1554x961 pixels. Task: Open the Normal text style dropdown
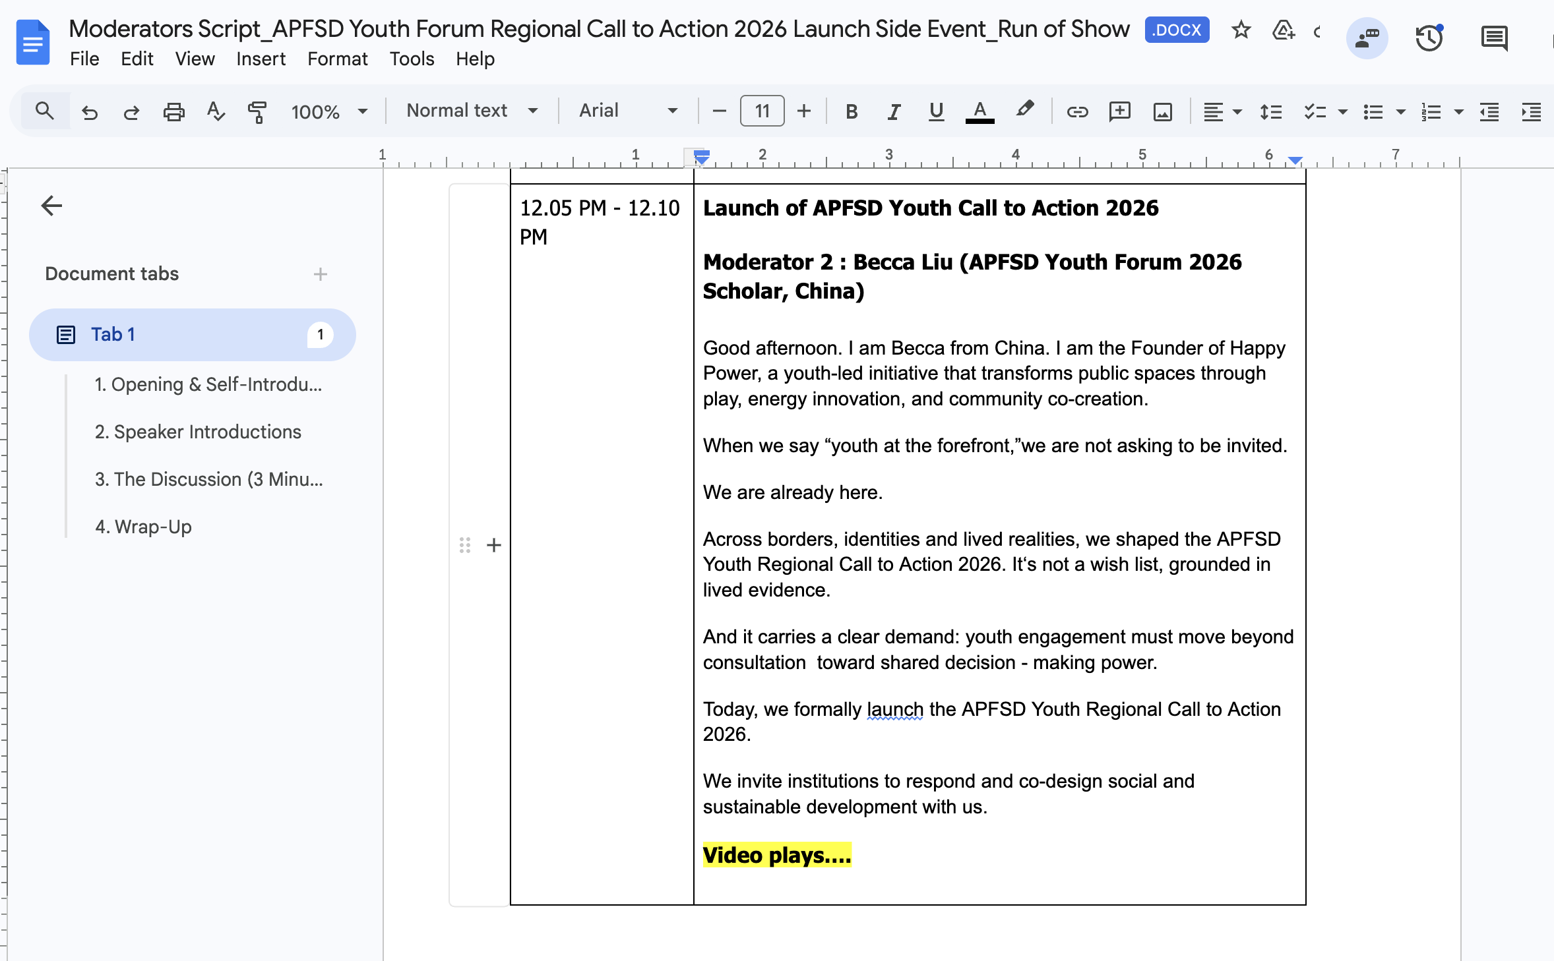click(x=472, y=111)
